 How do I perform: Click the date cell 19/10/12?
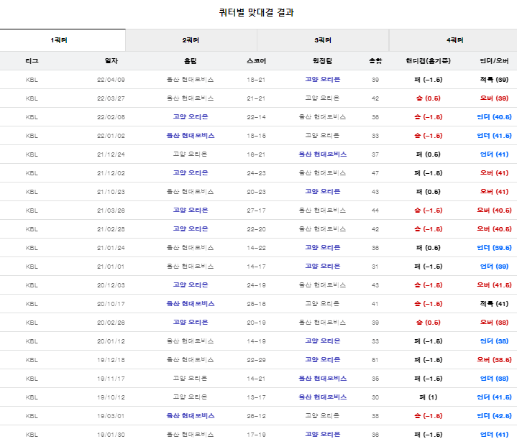pyautogui.click(x=111, y=397)
